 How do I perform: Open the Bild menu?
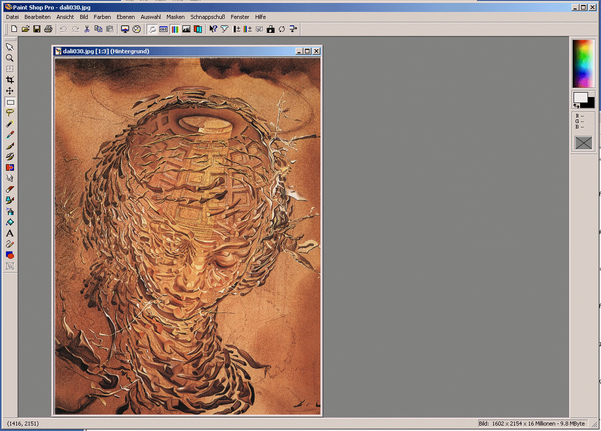coord(84,17)
